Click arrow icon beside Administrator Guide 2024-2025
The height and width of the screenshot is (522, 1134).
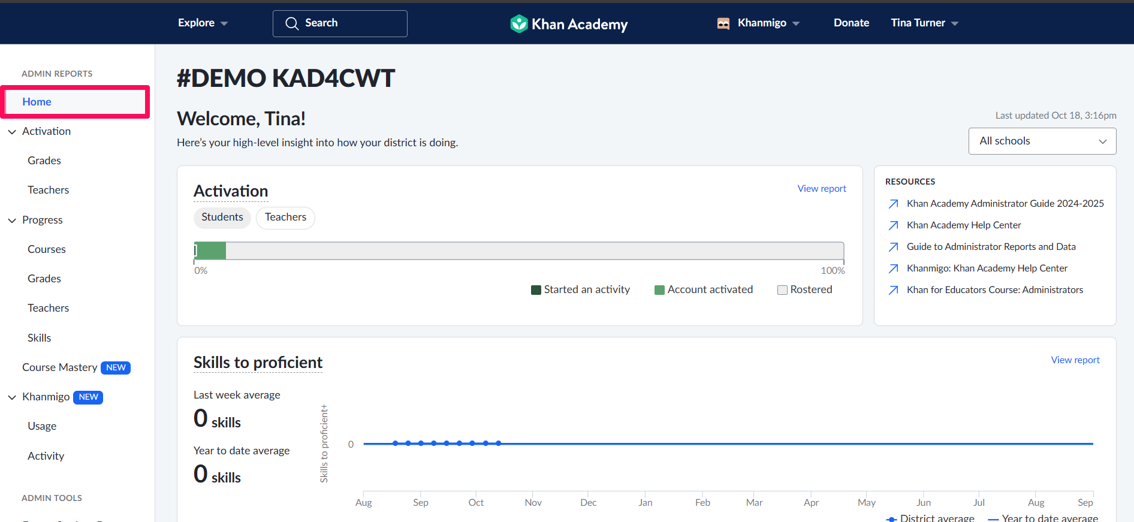pyautogui.click(x=893, y=204)
